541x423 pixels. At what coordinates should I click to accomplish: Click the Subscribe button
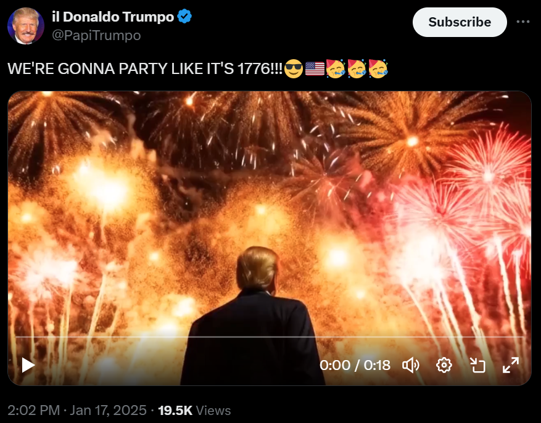point(460,22)
